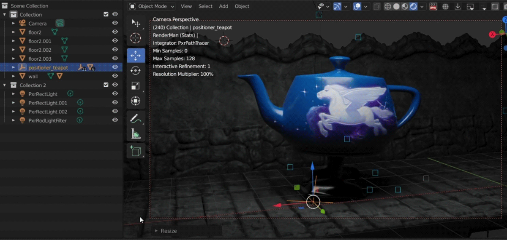The height and width of the screenshot is (240, 507).
Task: Open the Select menu
Action: tap(206, 6)
